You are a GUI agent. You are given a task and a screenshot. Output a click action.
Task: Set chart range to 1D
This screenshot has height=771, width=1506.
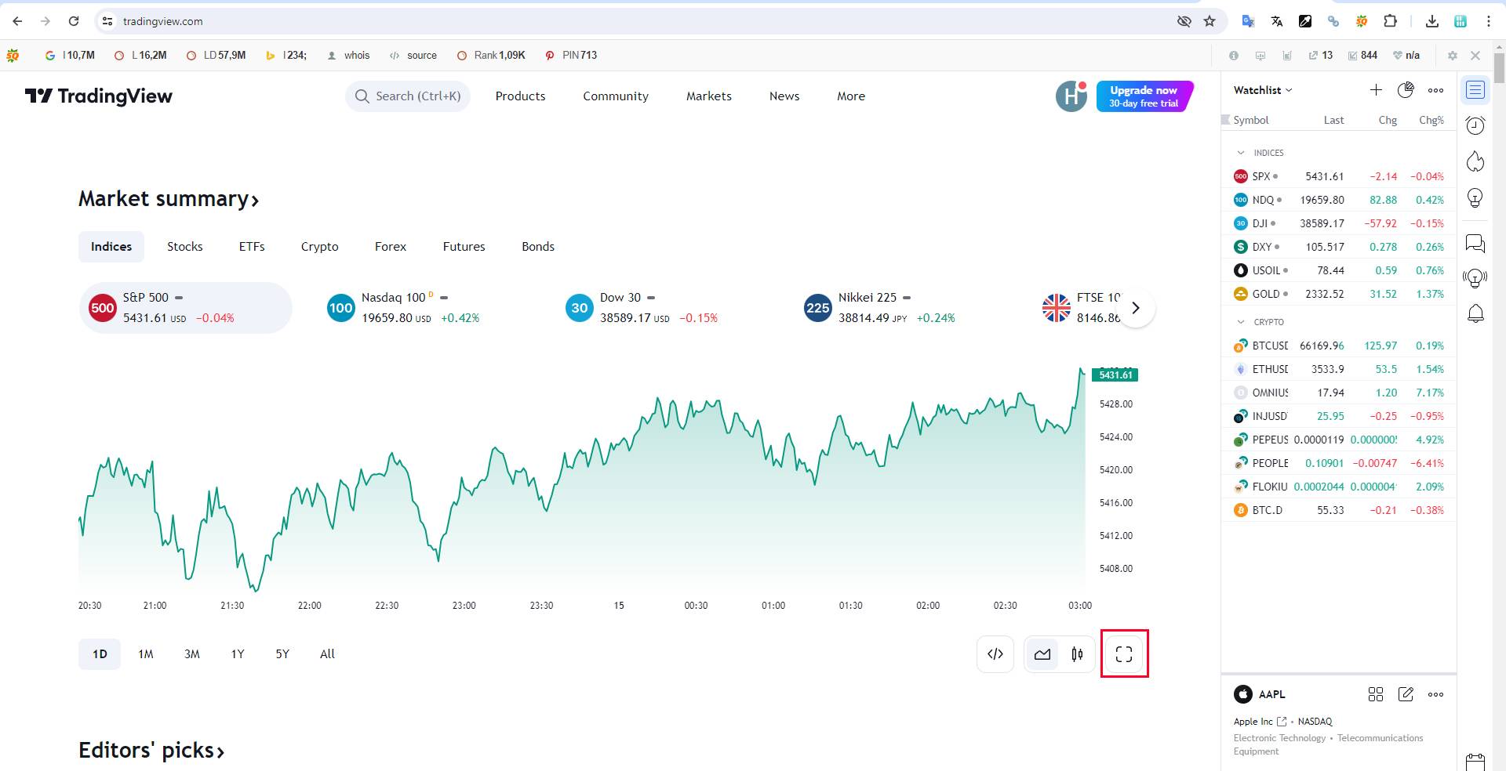coord(100,654)
